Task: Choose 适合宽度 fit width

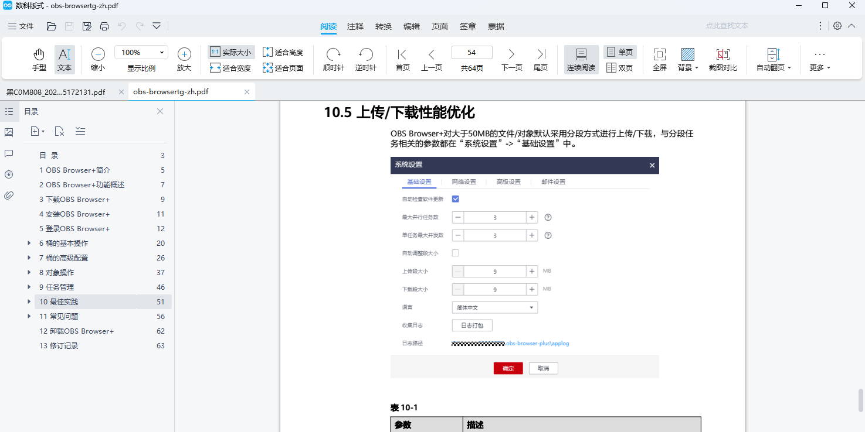Action: [231, 68]
